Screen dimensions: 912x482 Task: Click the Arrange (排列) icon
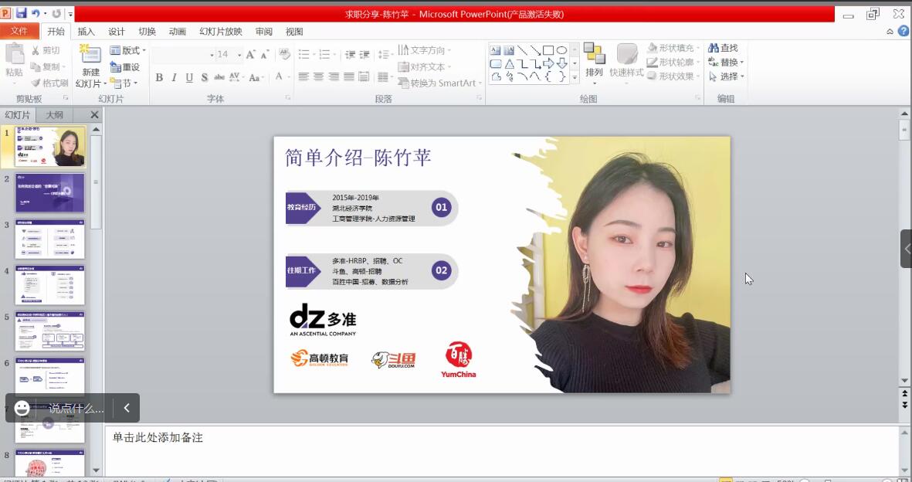[x=594, y=56]
